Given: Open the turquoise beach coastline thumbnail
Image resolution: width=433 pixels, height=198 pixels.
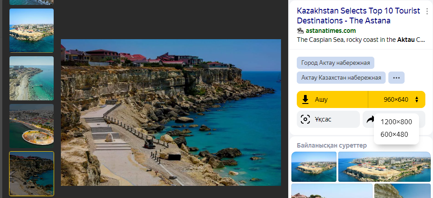Looking at the screenshot, I should pyautogui.click(x=32, y=78).
